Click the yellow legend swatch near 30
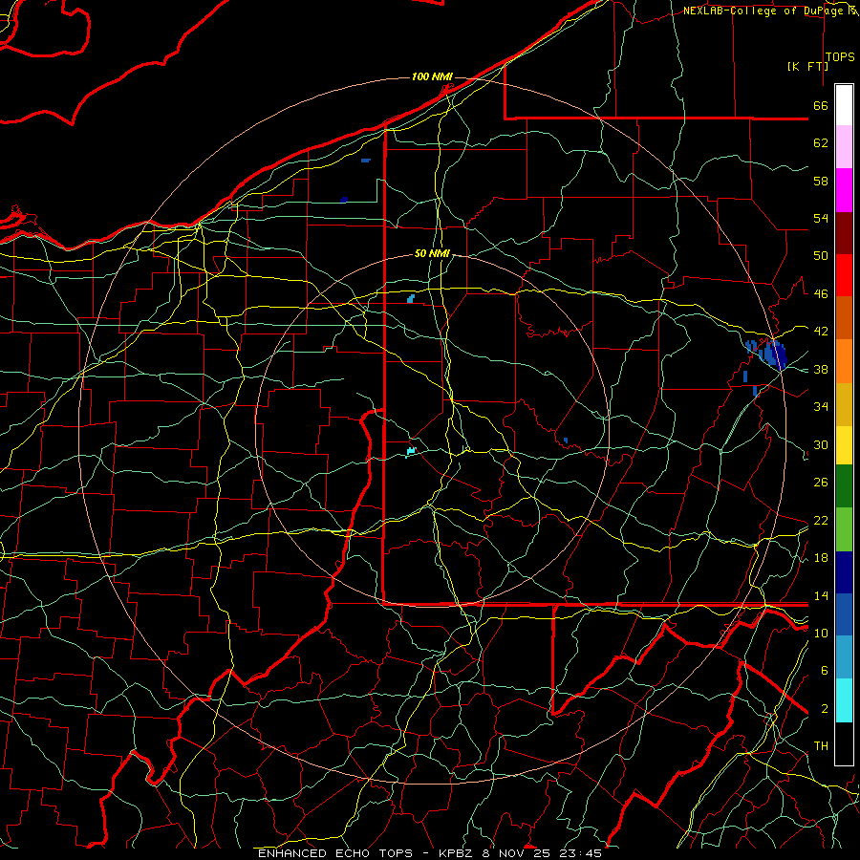Image resolution: width=860 pixels, height=860 pixels. [844, 444]
